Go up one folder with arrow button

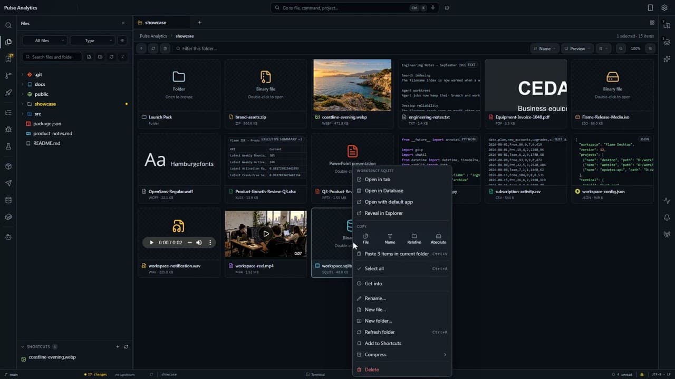141,48
